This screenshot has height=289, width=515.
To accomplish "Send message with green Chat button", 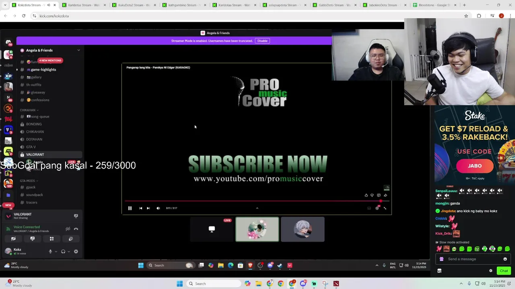I will [504, 271].
